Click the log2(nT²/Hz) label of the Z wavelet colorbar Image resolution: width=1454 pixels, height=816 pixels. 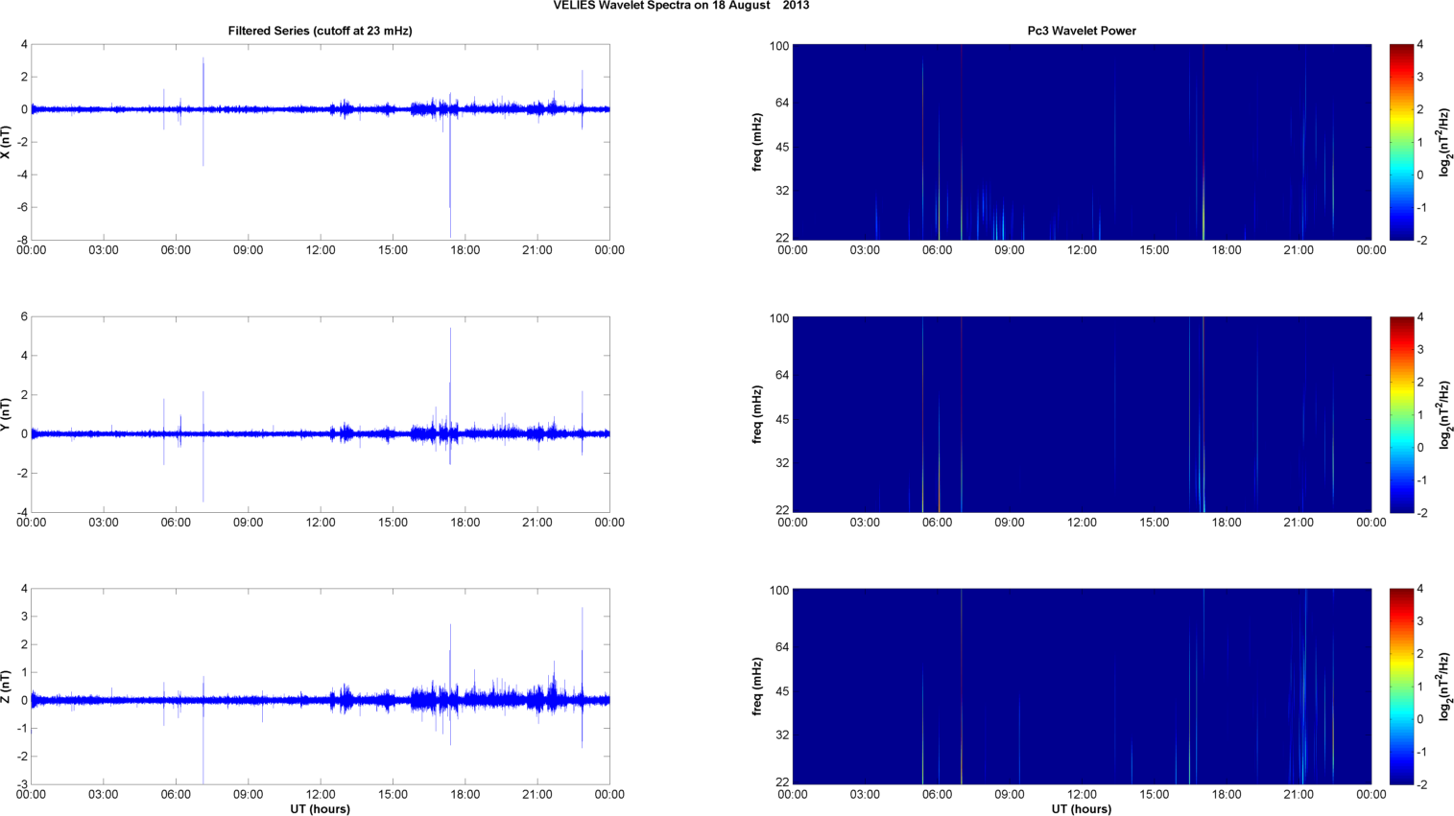coord(1444,687)
